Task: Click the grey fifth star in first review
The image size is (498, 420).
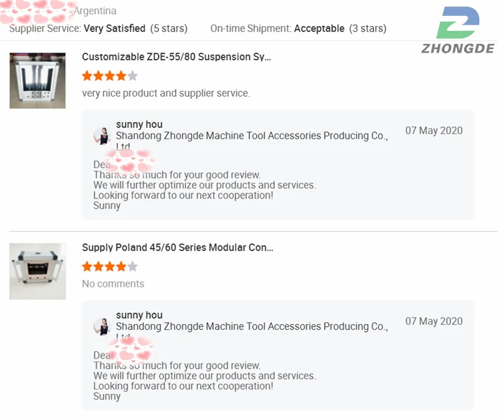Action: 132,76
